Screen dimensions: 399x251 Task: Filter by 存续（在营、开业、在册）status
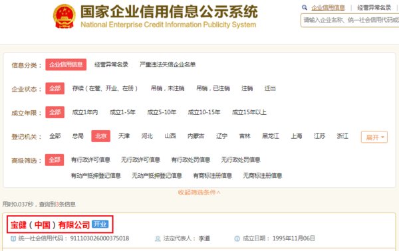coord(105,88)
